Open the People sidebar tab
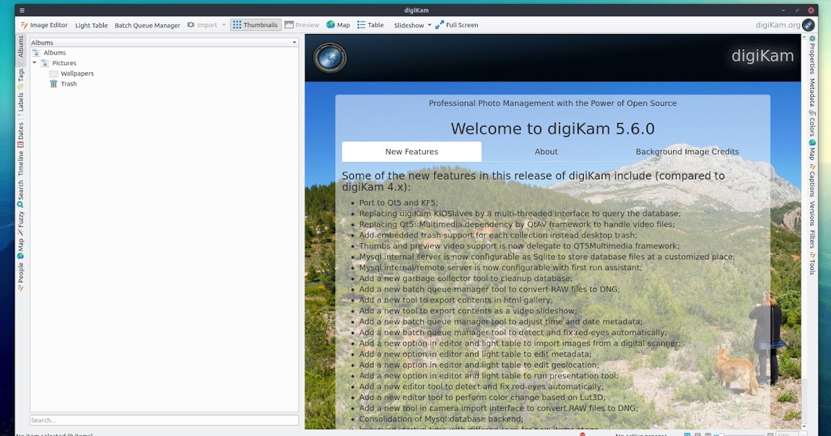831x436 pixels. (x=21, y=277)
